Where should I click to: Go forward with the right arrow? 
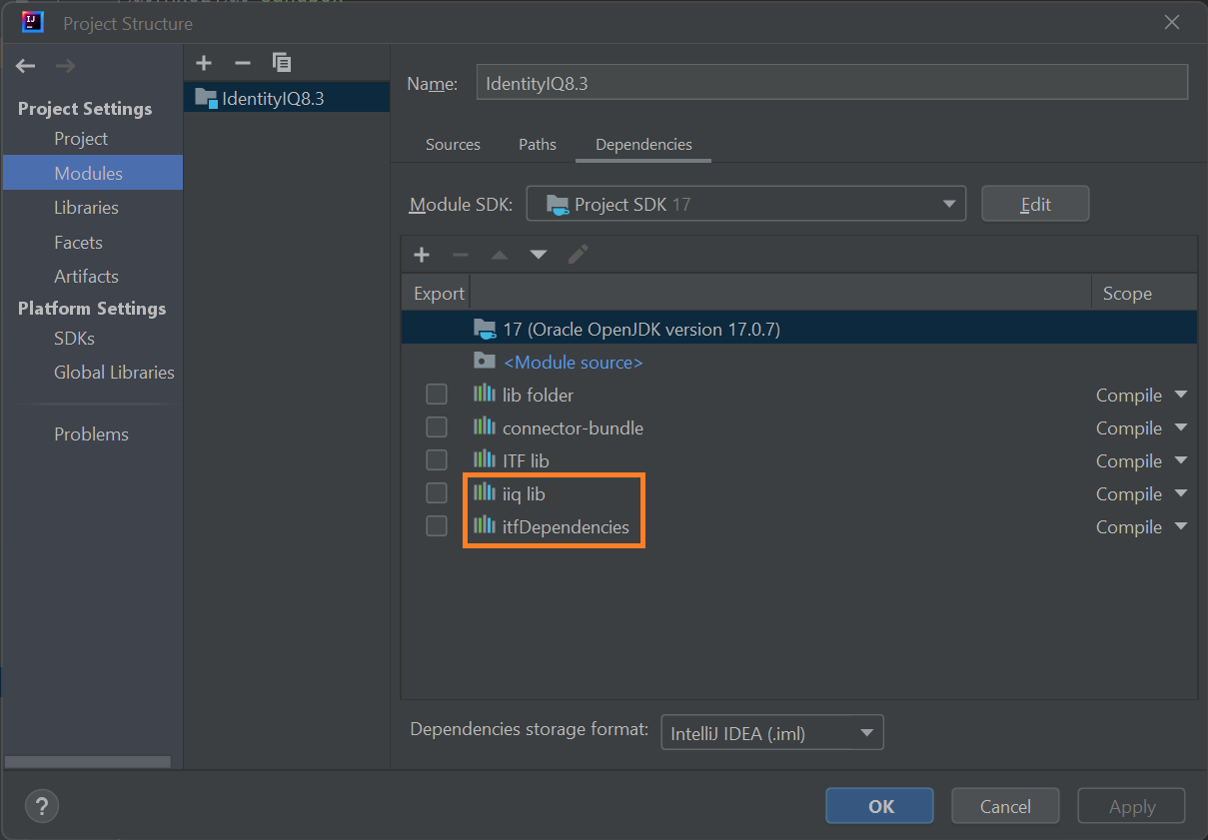(65, 66)
